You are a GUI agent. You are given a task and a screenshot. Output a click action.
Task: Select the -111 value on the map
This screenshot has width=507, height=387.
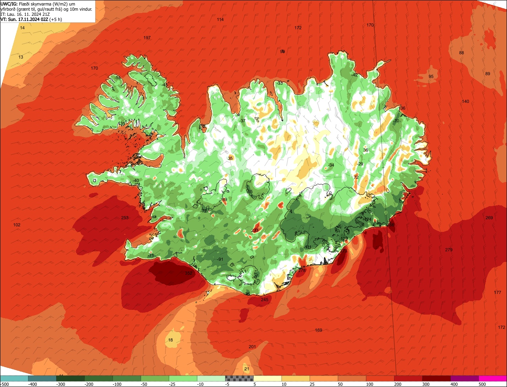coord(307,247)
